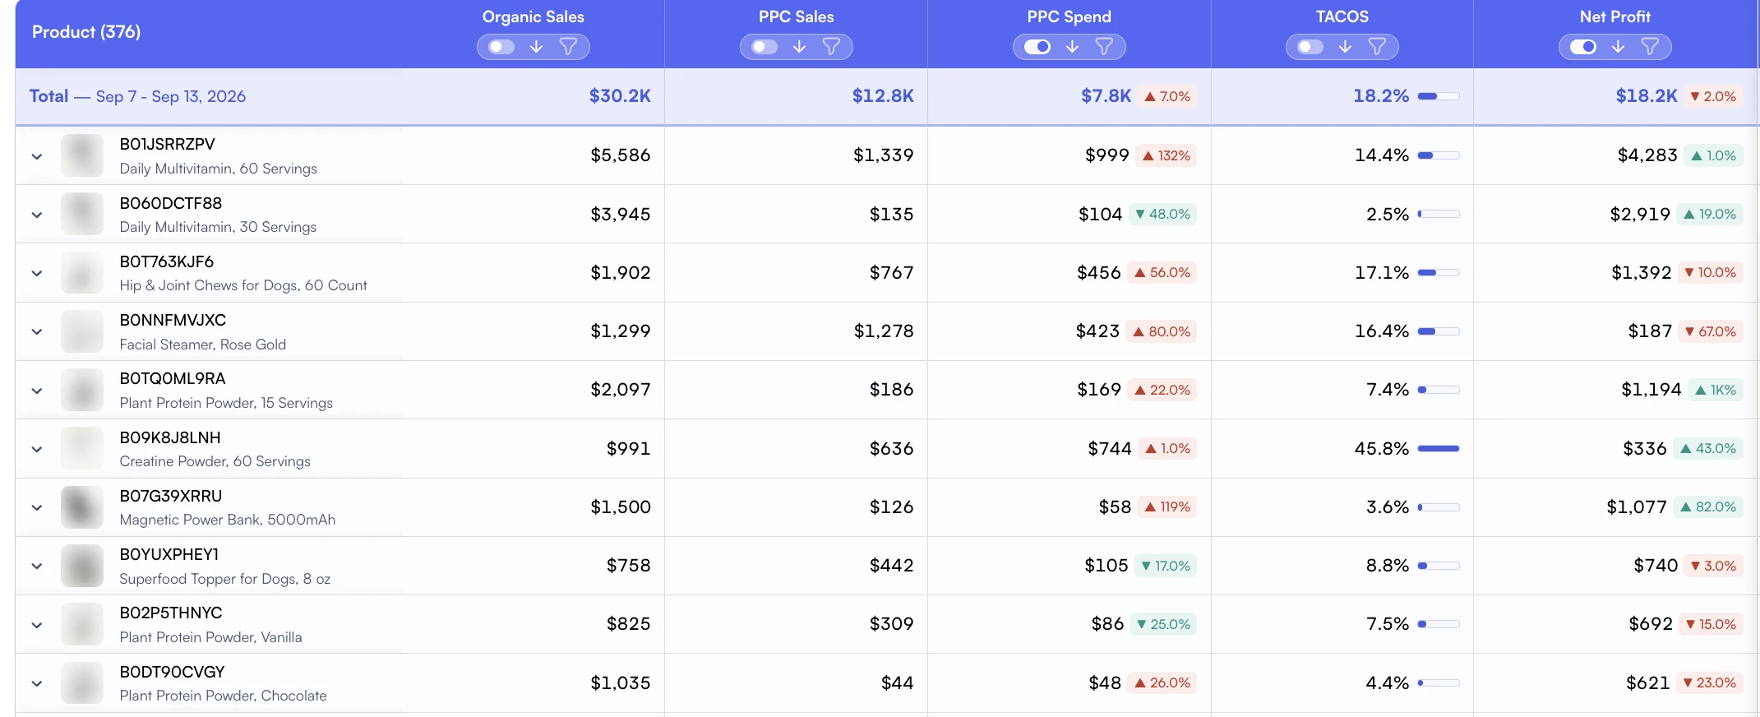The width and height of the screenshot is (1760, 717).
Task: Click Plant Protein Powder, Vanilla product name
Action: (210, 637)
